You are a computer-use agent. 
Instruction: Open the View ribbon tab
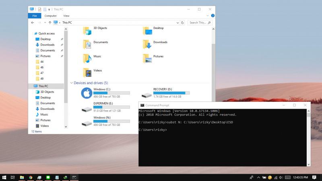66,16
